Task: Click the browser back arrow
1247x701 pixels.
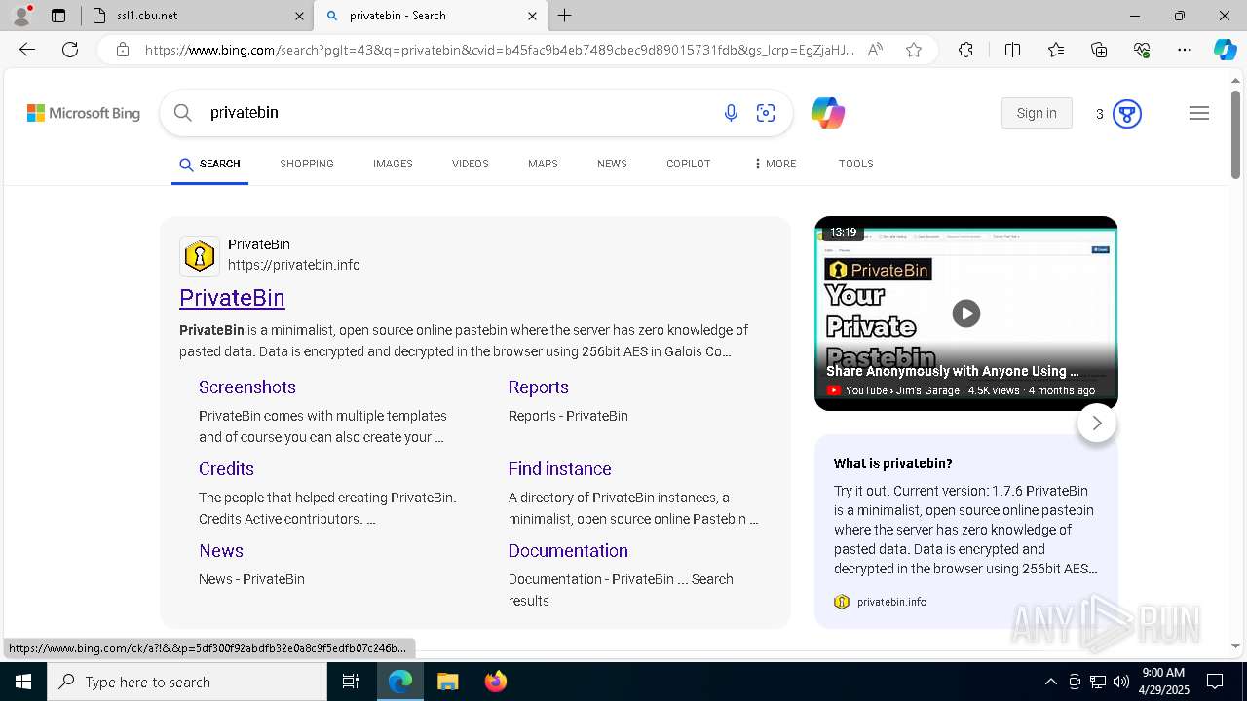Action: [x=27, y=50]
